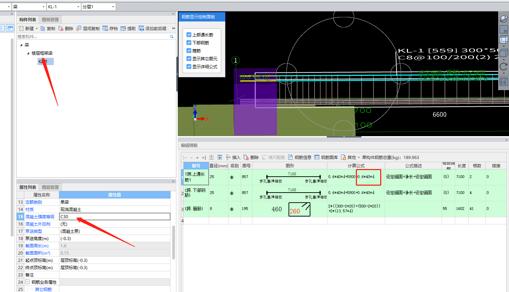Click the panel layout icon left of component list

[10, 28]
